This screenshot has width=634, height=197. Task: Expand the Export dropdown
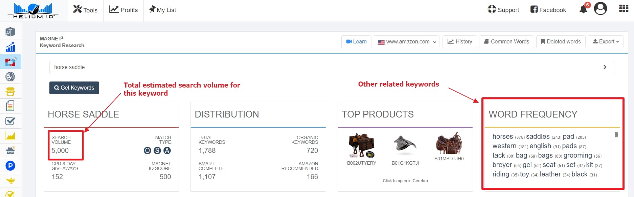click(x=606, y=42)
